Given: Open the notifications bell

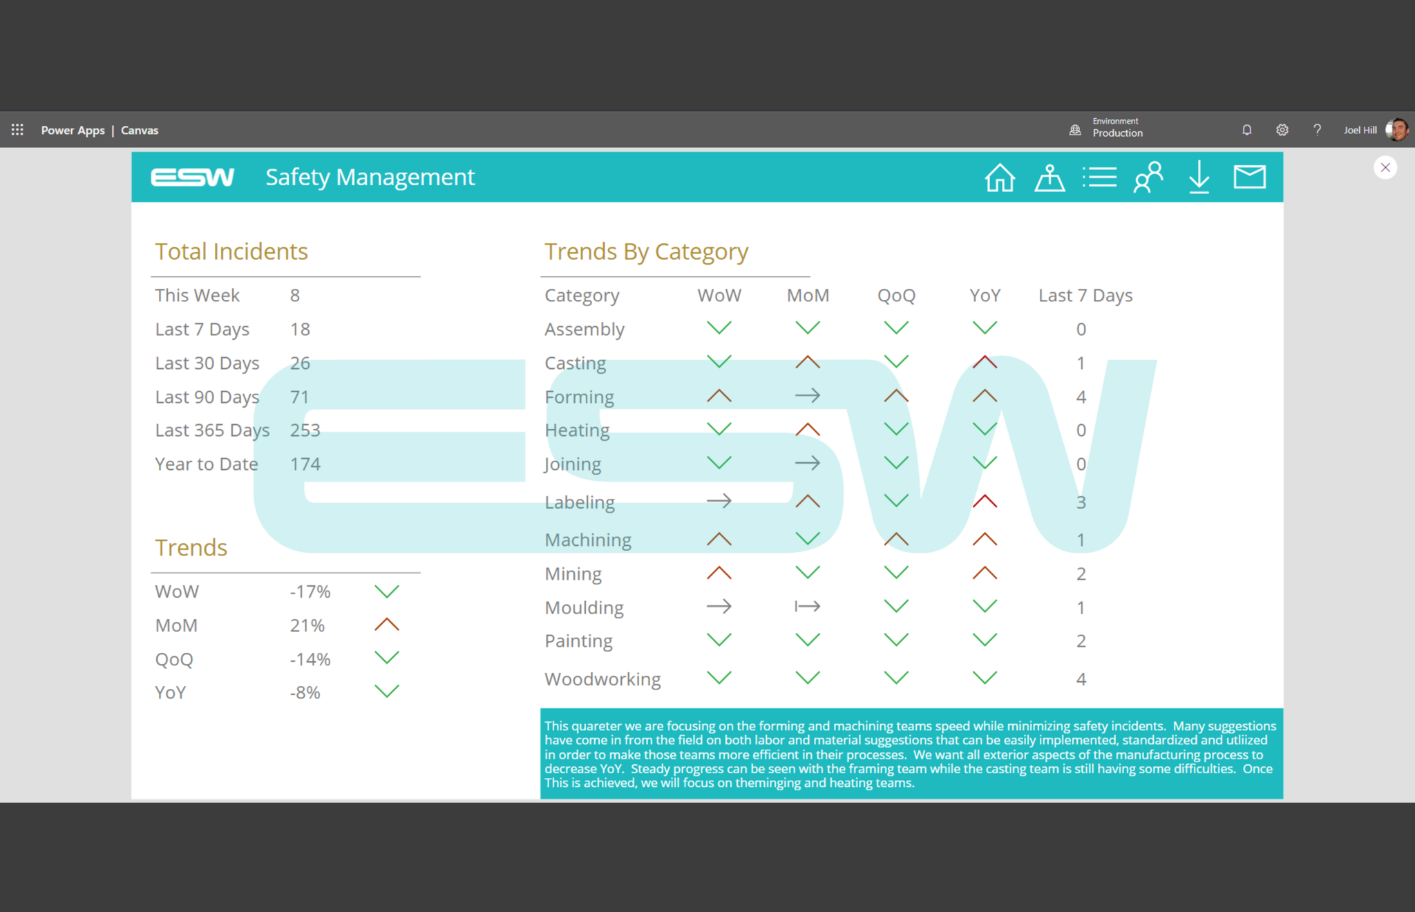Looking at the screenshot, I should point(1247,130).
